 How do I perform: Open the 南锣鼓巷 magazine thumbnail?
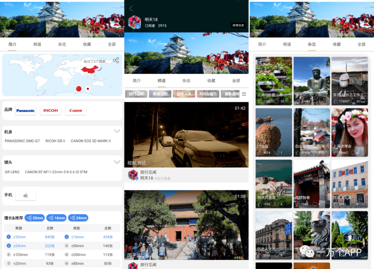[x=312, y=184]
